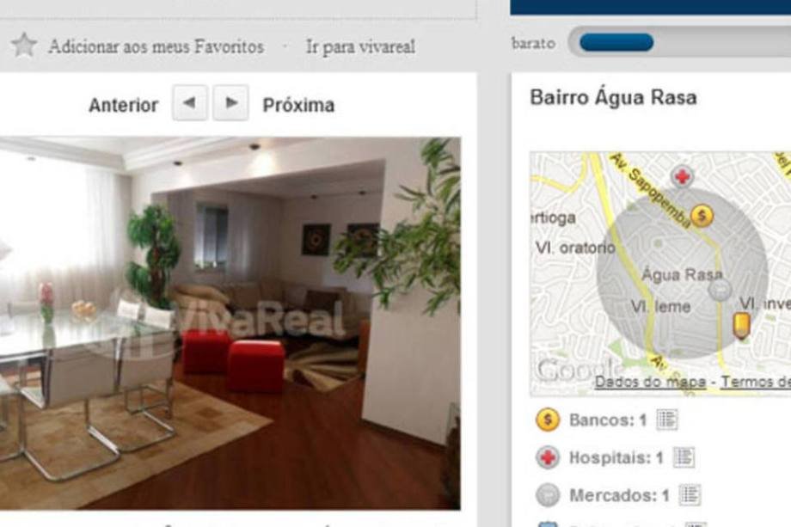Open the apartment living room photo
The image size is (791, 527).
tap(230, 322)
